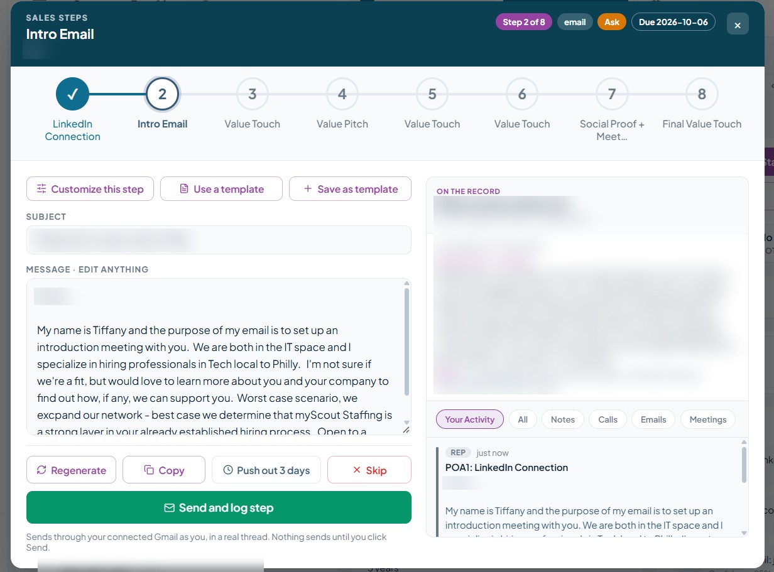Click the completed LinkedIn Connection step checkmark
The height and width of the screenshot is (572, 774).
[x=72, y=94]
